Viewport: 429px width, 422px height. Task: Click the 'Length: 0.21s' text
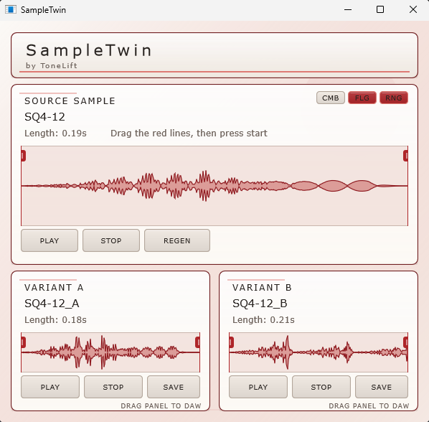click(263, 319)
